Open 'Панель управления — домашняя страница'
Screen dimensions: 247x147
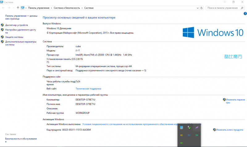pos(21,17)
